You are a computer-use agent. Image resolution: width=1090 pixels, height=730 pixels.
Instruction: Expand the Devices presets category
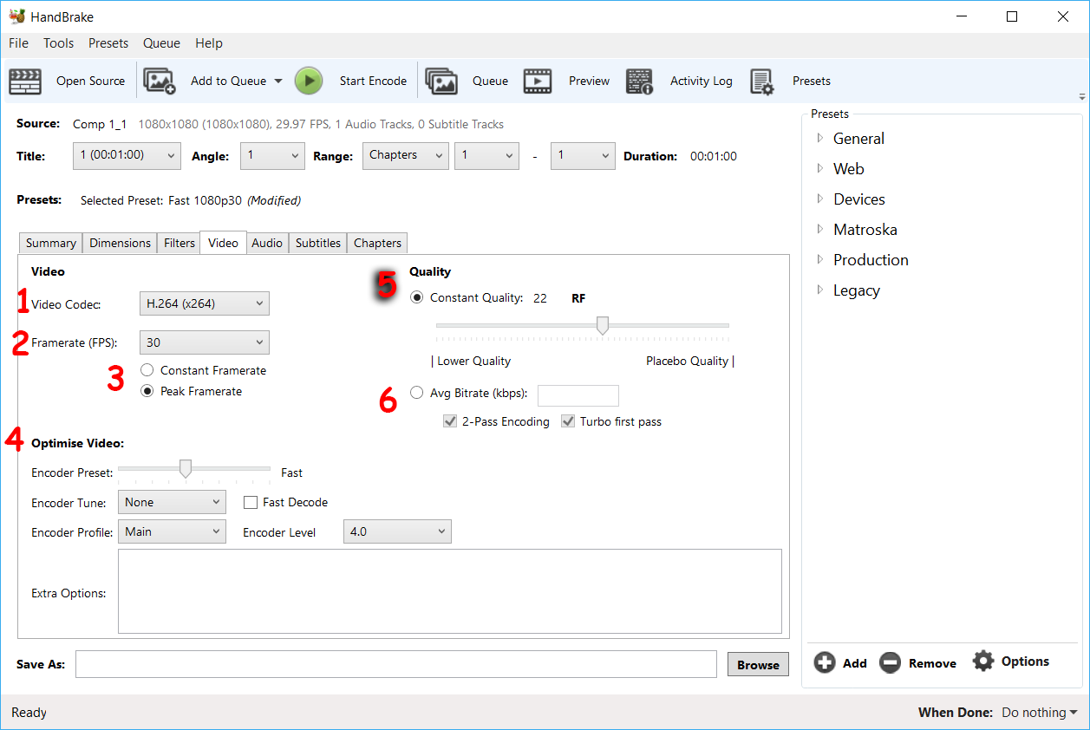(x=820, y=199)
